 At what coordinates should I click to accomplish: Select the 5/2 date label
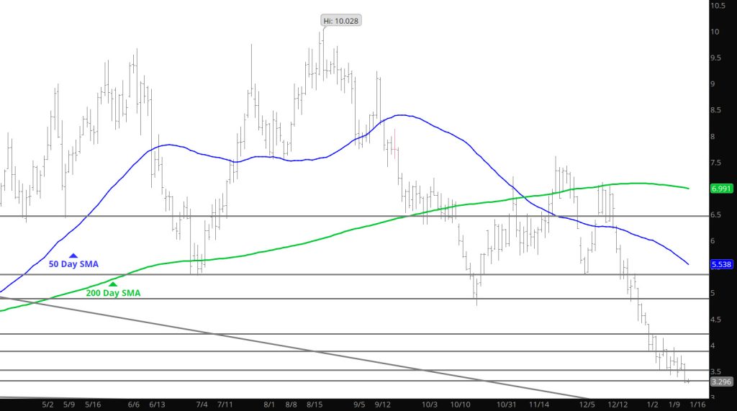click(48, 405)
